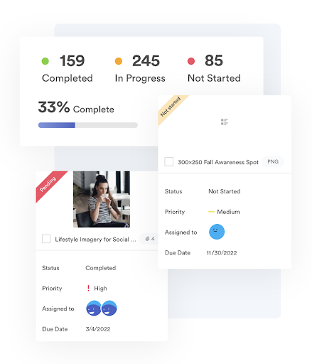Click the second assignee avatar on Lifestyle card

point(109,309)
